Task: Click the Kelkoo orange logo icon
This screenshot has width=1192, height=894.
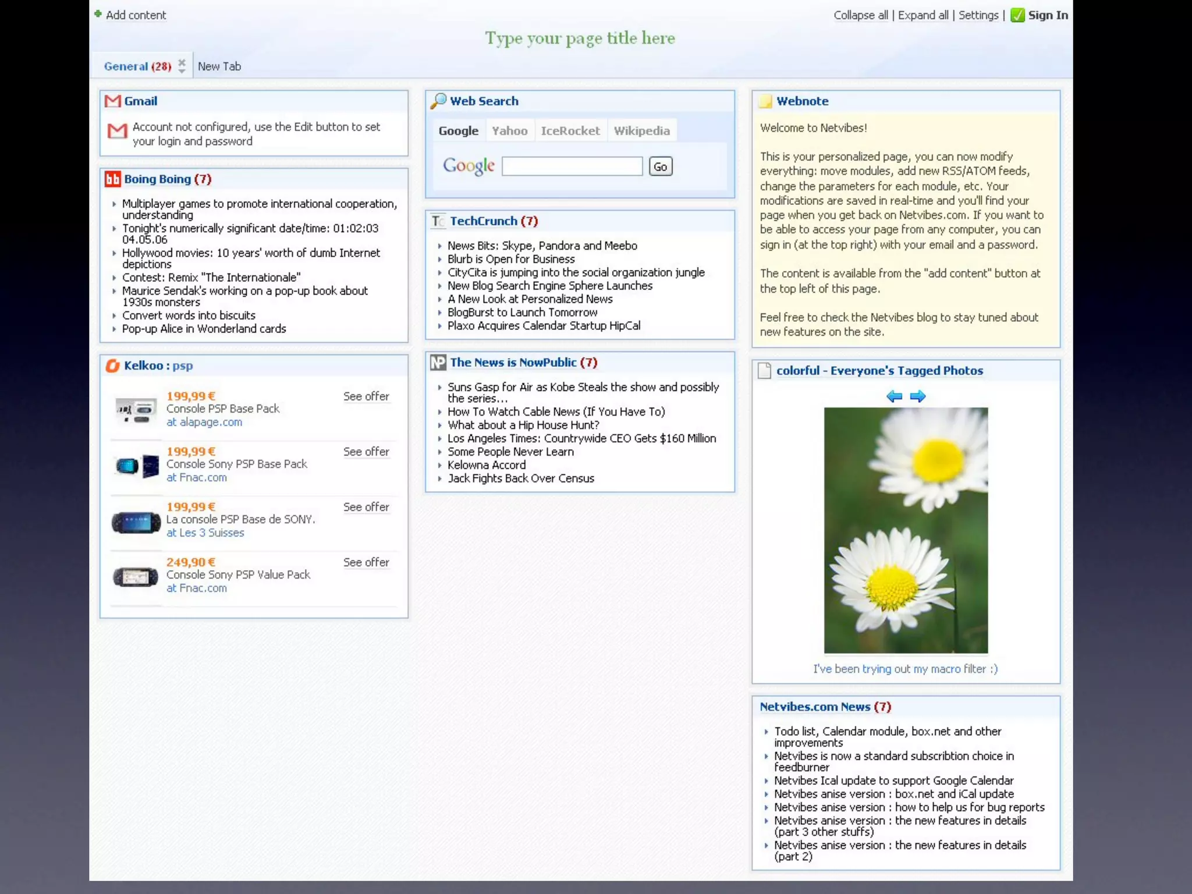Action: click(x=112, y=366)
